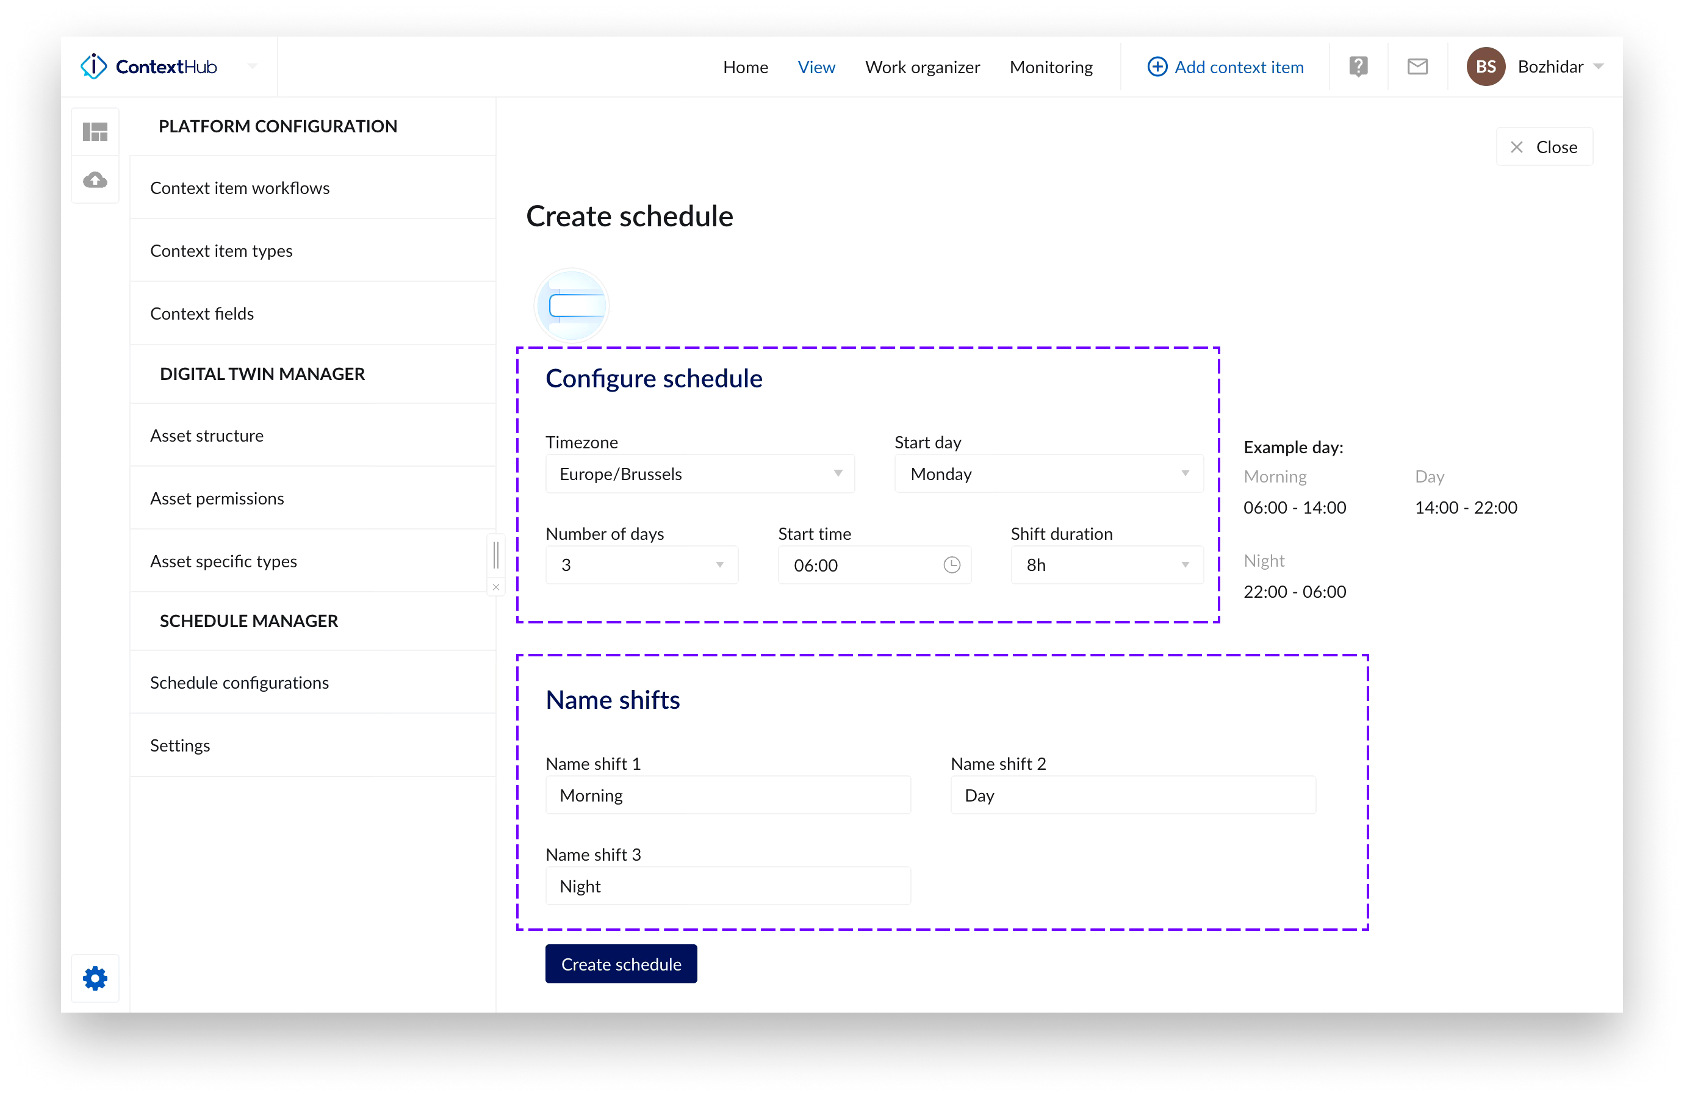Image resolution: width=1684 pixels, height=1098 pixels.
Task: Click the clock icon in Start time
Action: tap(952, 565)
